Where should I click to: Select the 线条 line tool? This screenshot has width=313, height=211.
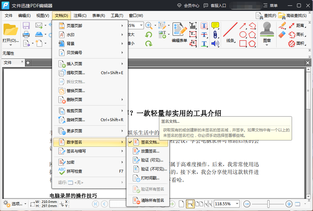pyautogui.click(x=230, y=33)
